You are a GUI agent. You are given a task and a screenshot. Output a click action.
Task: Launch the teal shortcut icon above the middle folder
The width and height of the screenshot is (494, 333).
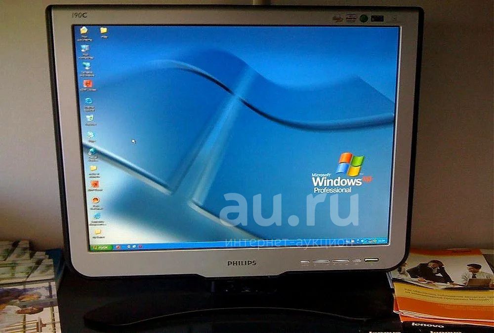pyautogui.click(x=93, y=152)
